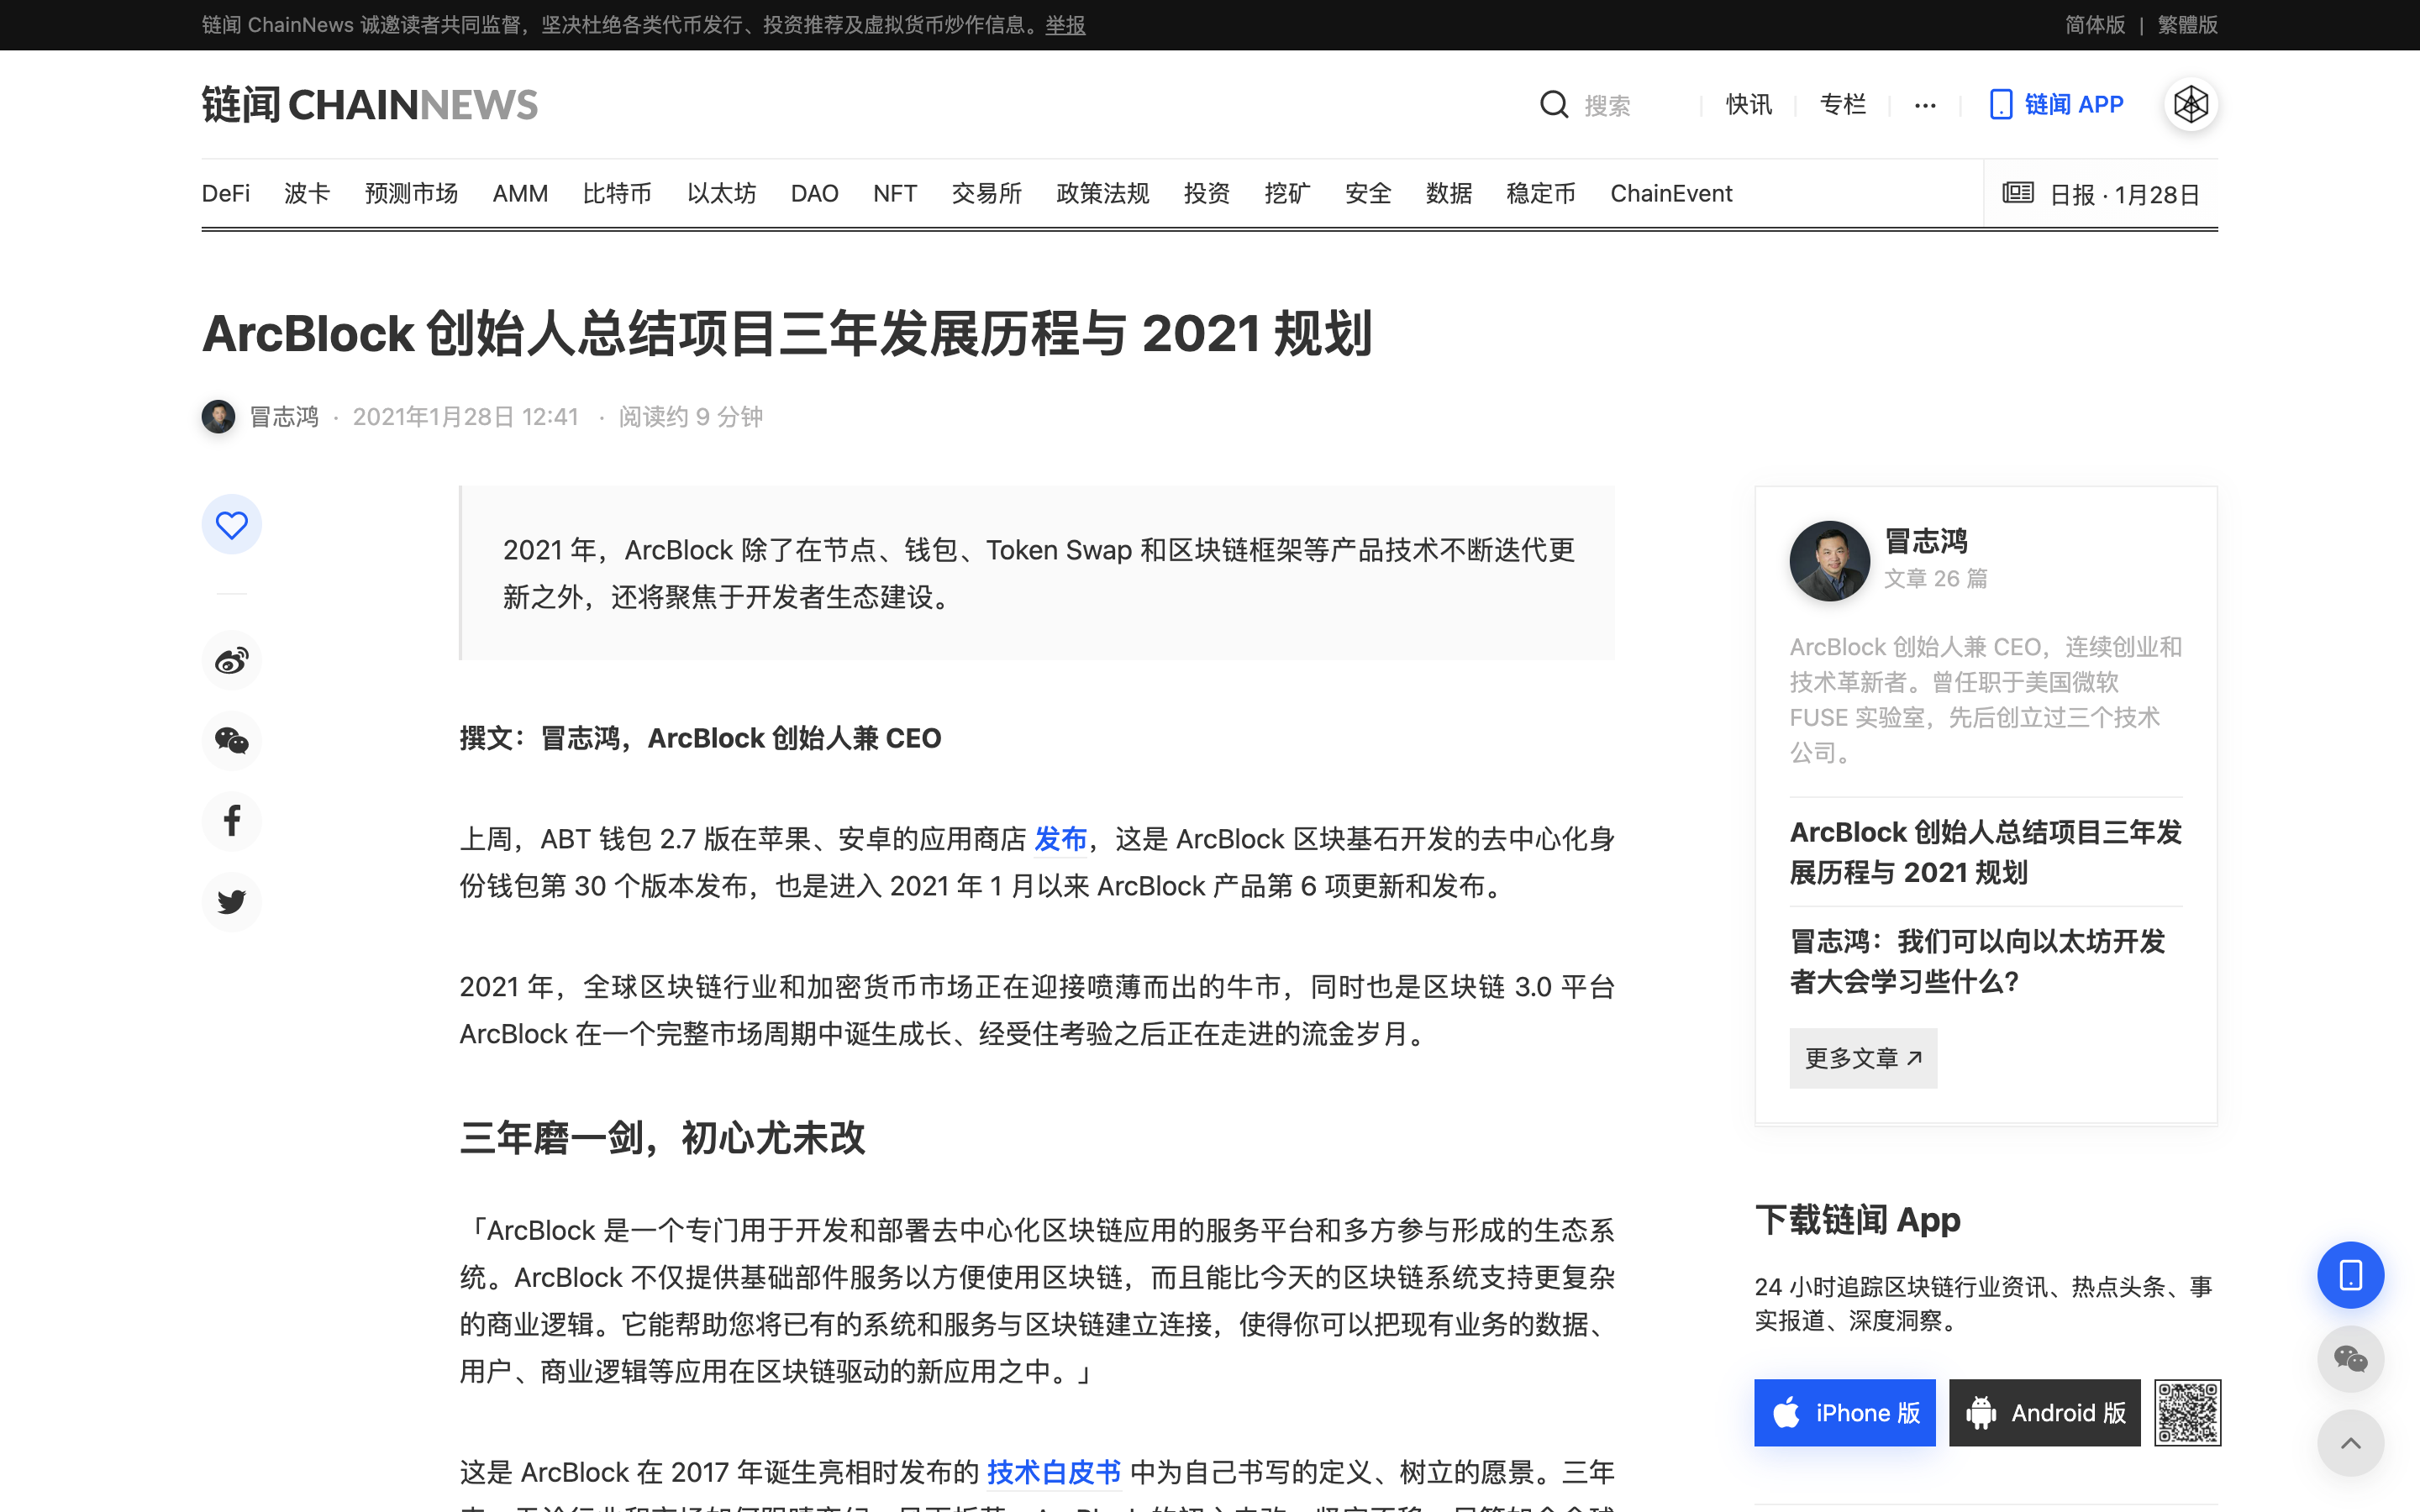Screen dimensions: 2420x1512
Task: Switch to 繁體版 language
Action: 2187,25
